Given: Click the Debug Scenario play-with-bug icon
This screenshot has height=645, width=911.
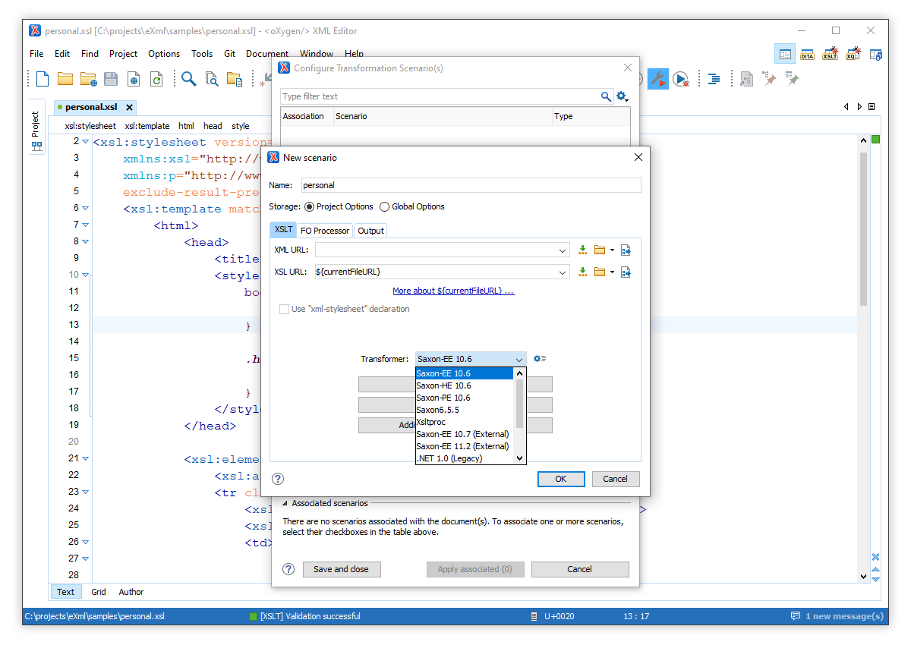Looking at the screenshot, I should pos(681,78).
